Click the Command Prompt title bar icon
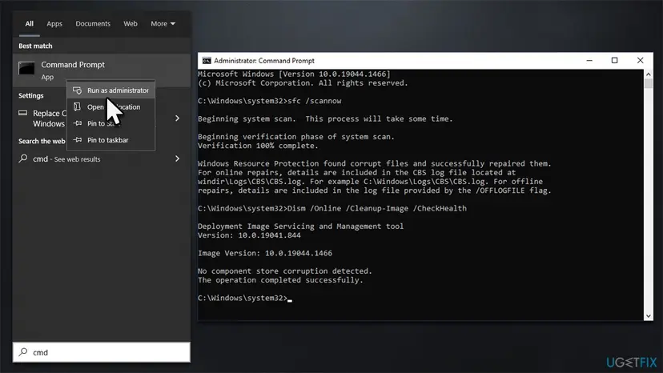663x373 pixels. [x=207, y=61]
